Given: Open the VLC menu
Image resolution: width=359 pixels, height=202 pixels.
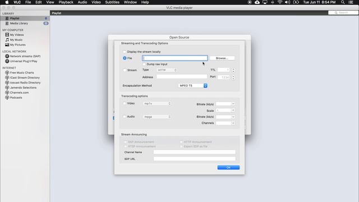Looking at the screenshot, I should pyautogui.click(x=17, y=2).
